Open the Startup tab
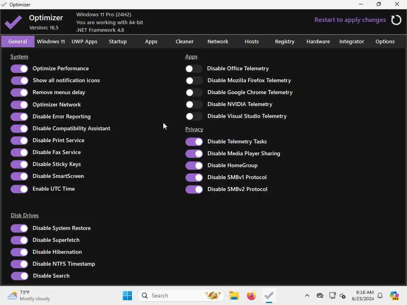This screenshot has width=407, height=305. 118,41
